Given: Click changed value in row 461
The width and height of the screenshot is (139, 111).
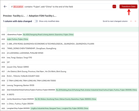Looking at the screenshot, I should coord(96,90).
